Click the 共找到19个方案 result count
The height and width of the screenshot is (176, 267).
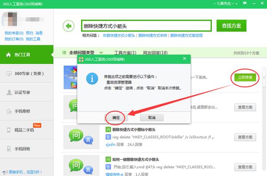(246, 53)
